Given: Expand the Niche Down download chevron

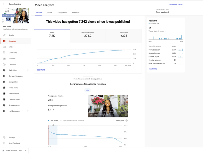Looking at the screenshot, I should tap(26, 150).
